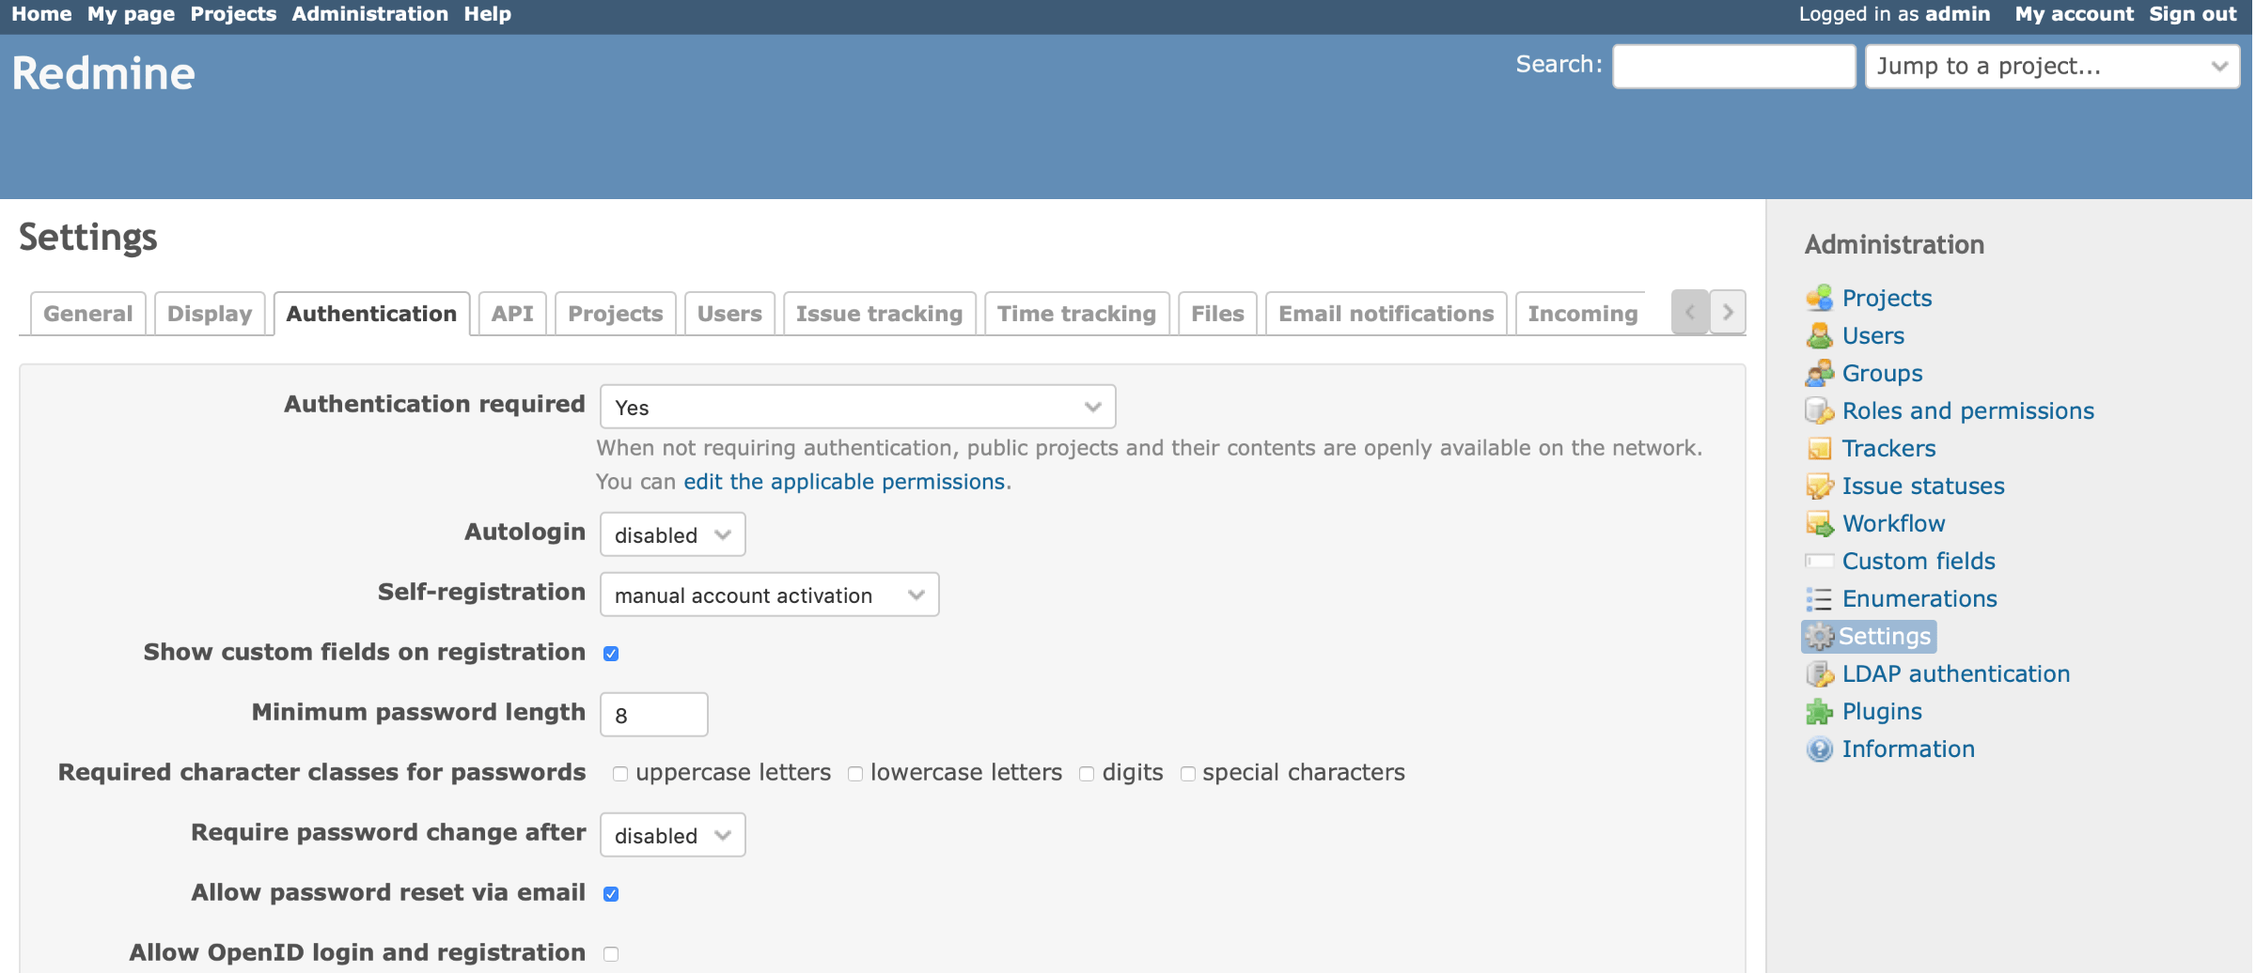
Task: Click the Information icon in sidebar
Action: click(x=1819, y=749)
